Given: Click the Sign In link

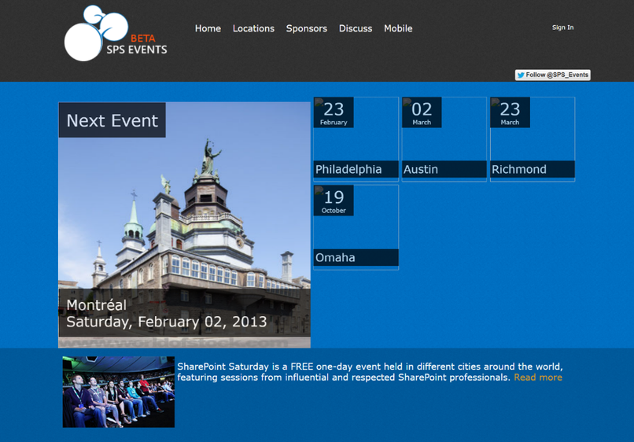Looking at the screenshot, I should click(x=563, y=28).
